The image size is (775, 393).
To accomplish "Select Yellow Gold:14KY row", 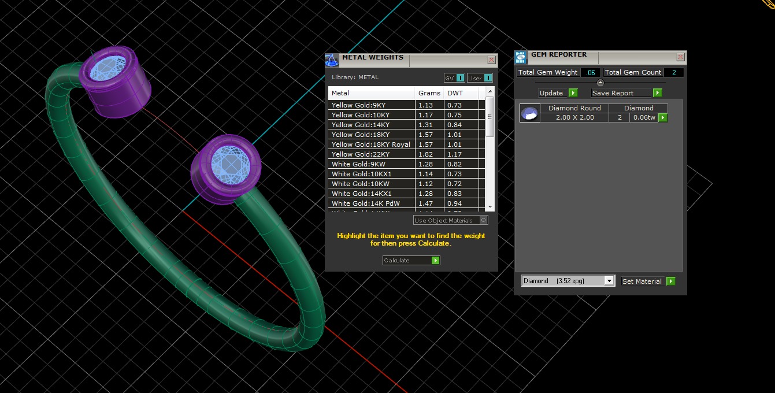I will pos(406,125).
